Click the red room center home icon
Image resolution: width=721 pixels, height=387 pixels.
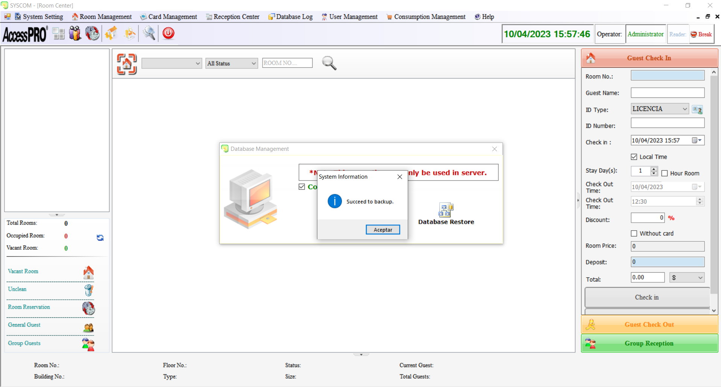pyautogui.click(x=127, y=64)
